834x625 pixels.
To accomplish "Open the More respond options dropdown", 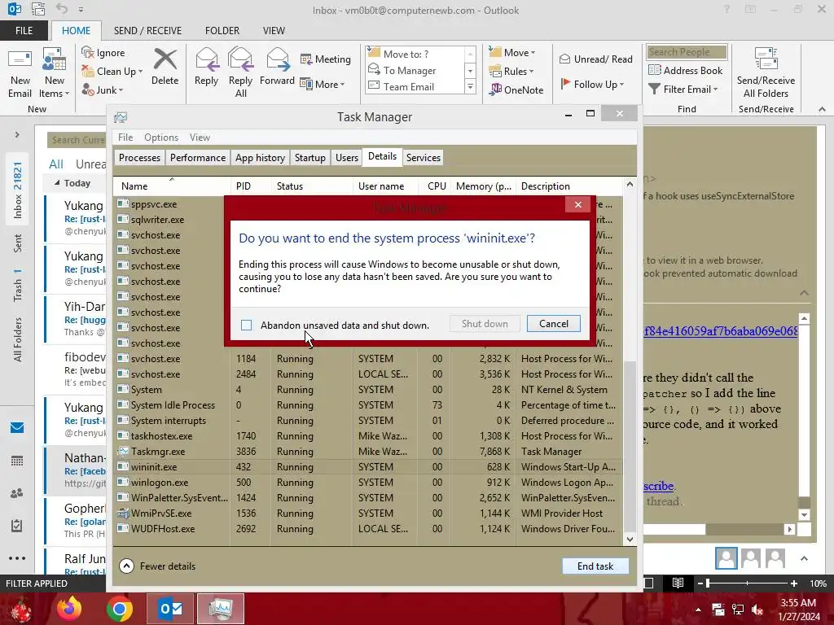I will point(323,84).
